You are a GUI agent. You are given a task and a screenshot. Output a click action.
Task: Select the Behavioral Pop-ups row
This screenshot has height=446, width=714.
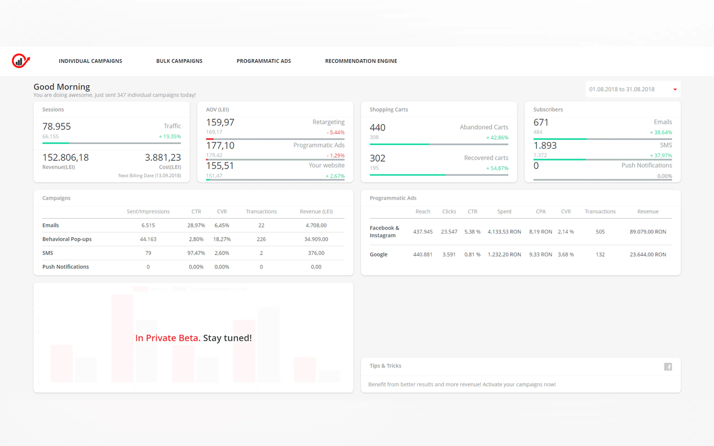67,239
